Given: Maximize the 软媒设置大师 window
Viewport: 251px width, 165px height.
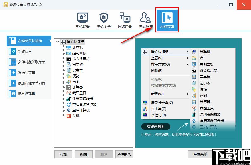Looking at the screenshot, I should pyautogui.click(x=231, y=5).
